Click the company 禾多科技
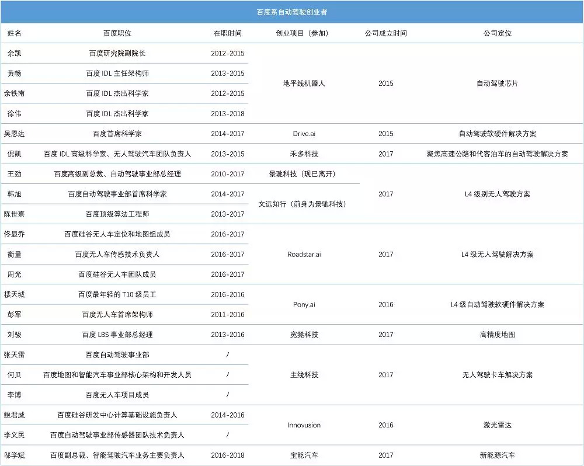 point(304,154)
